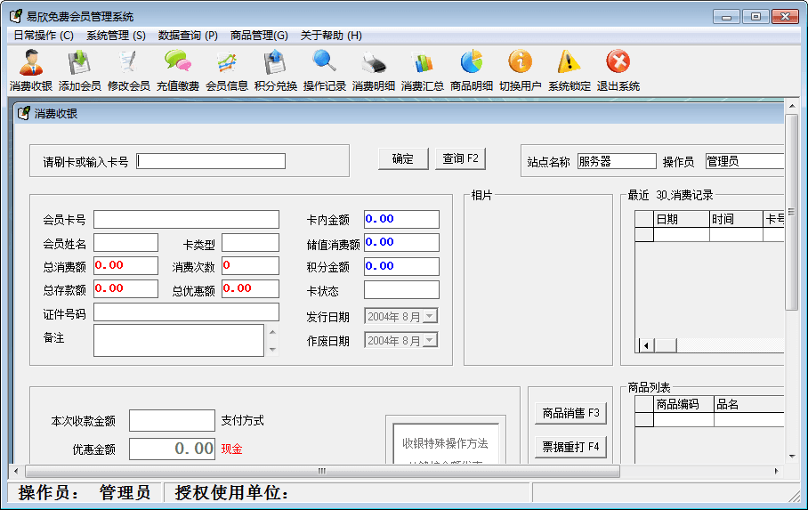Click the 票据重打 F4 button

[x=570, y=446]
